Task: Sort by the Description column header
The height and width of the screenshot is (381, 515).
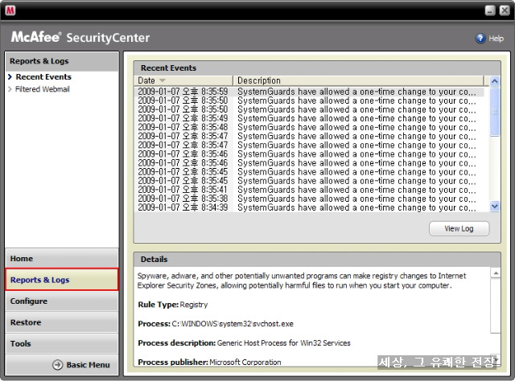Action: 358,80
